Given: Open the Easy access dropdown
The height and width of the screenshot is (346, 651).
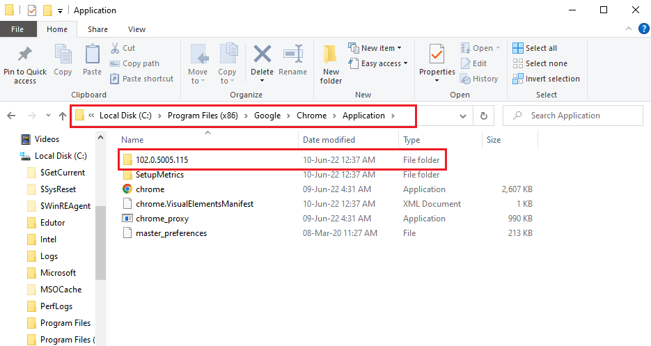Looking at the screenshot, I should coord(378,63).
